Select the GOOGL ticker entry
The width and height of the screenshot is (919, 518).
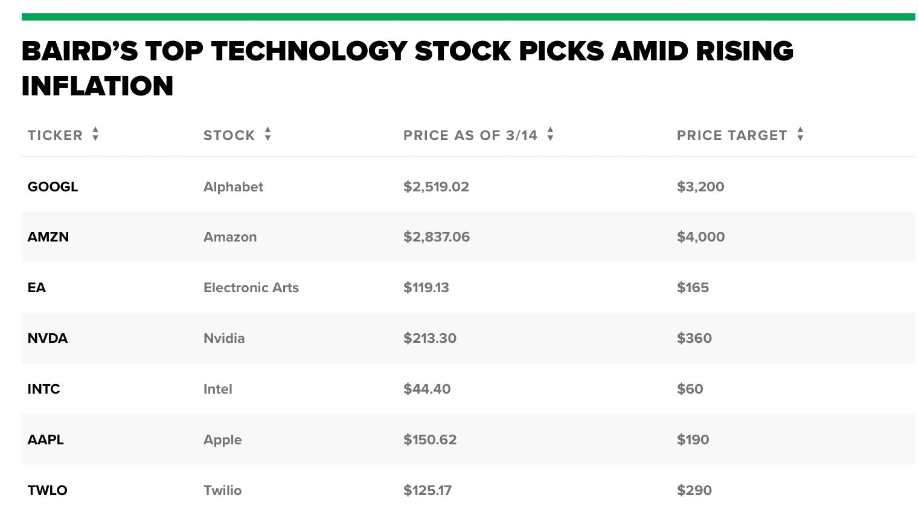(53, 187)
